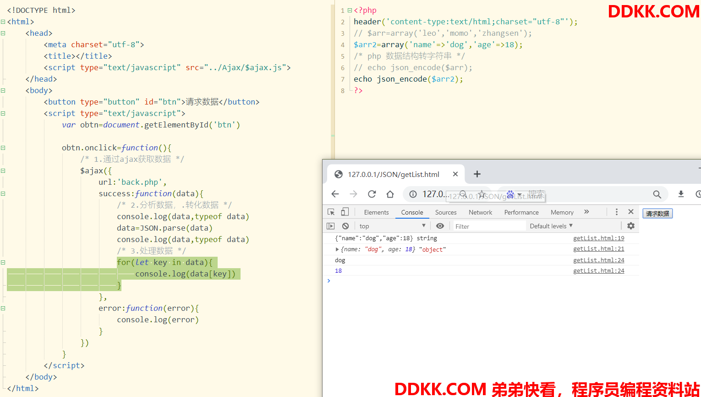Click in the console Filter field

(x=489, y=226)
